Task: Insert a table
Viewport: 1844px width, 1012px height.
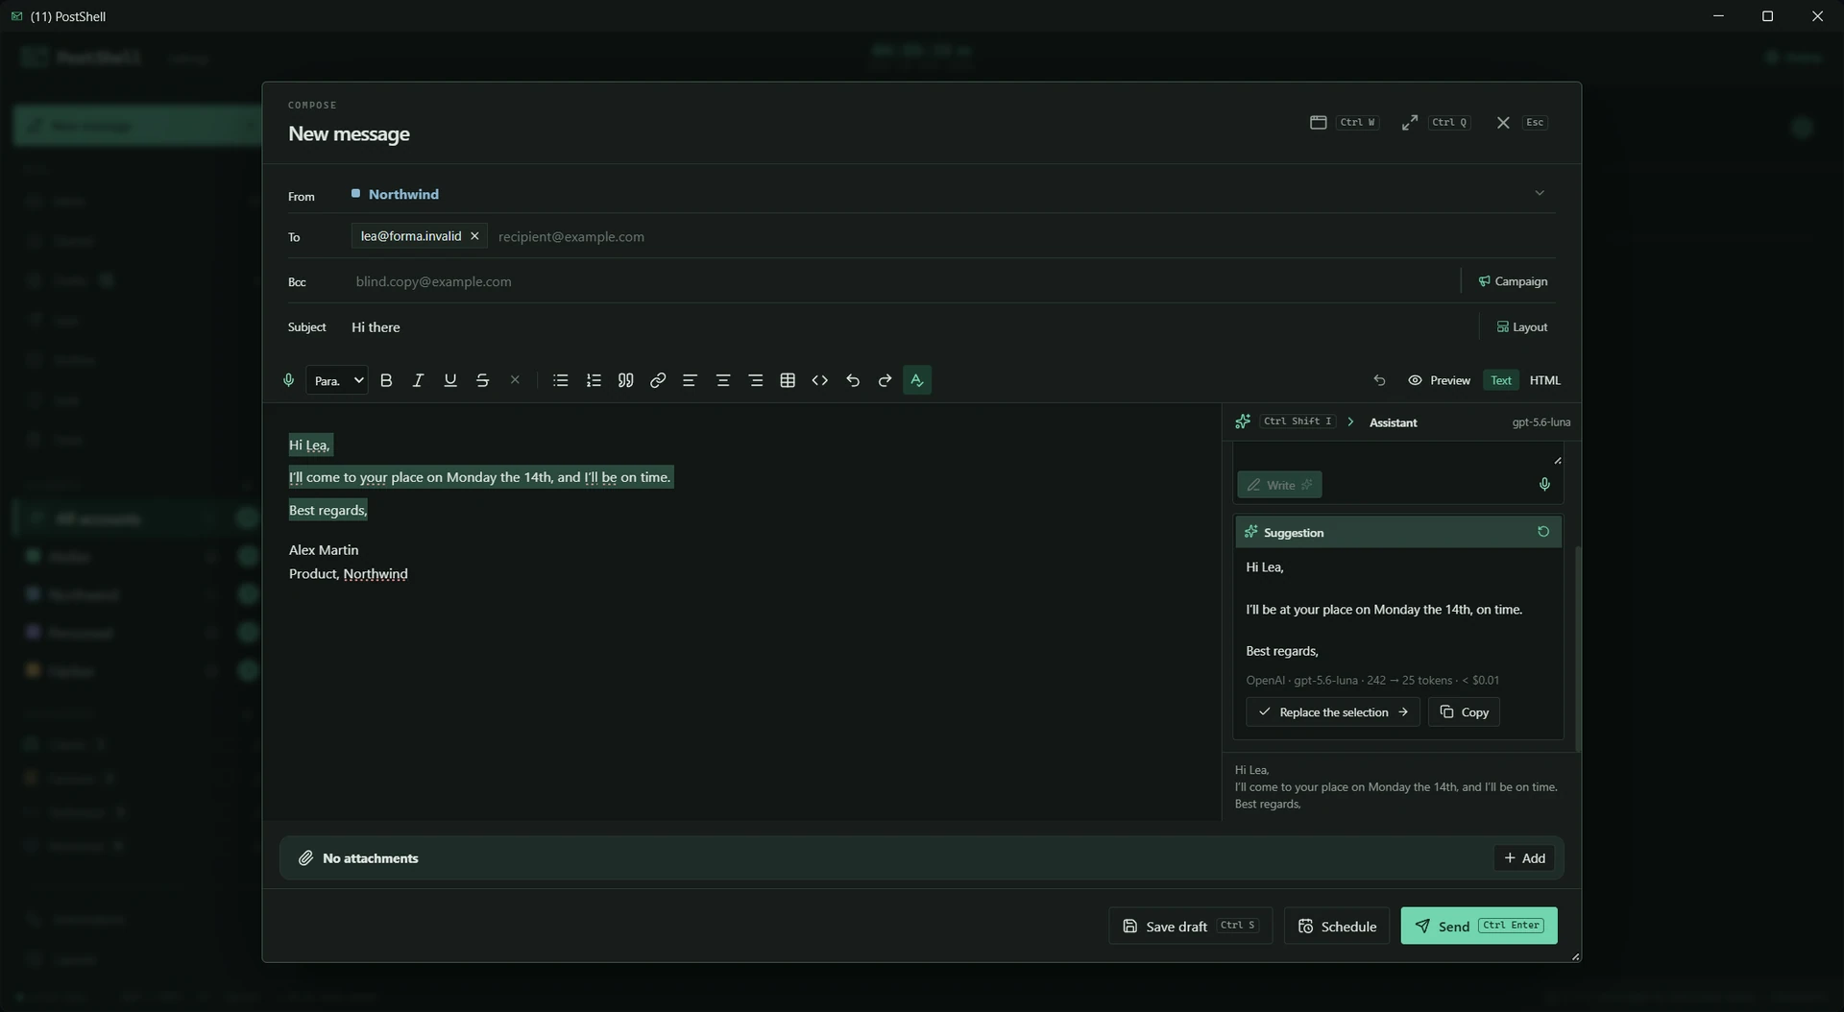Action: 788,380
